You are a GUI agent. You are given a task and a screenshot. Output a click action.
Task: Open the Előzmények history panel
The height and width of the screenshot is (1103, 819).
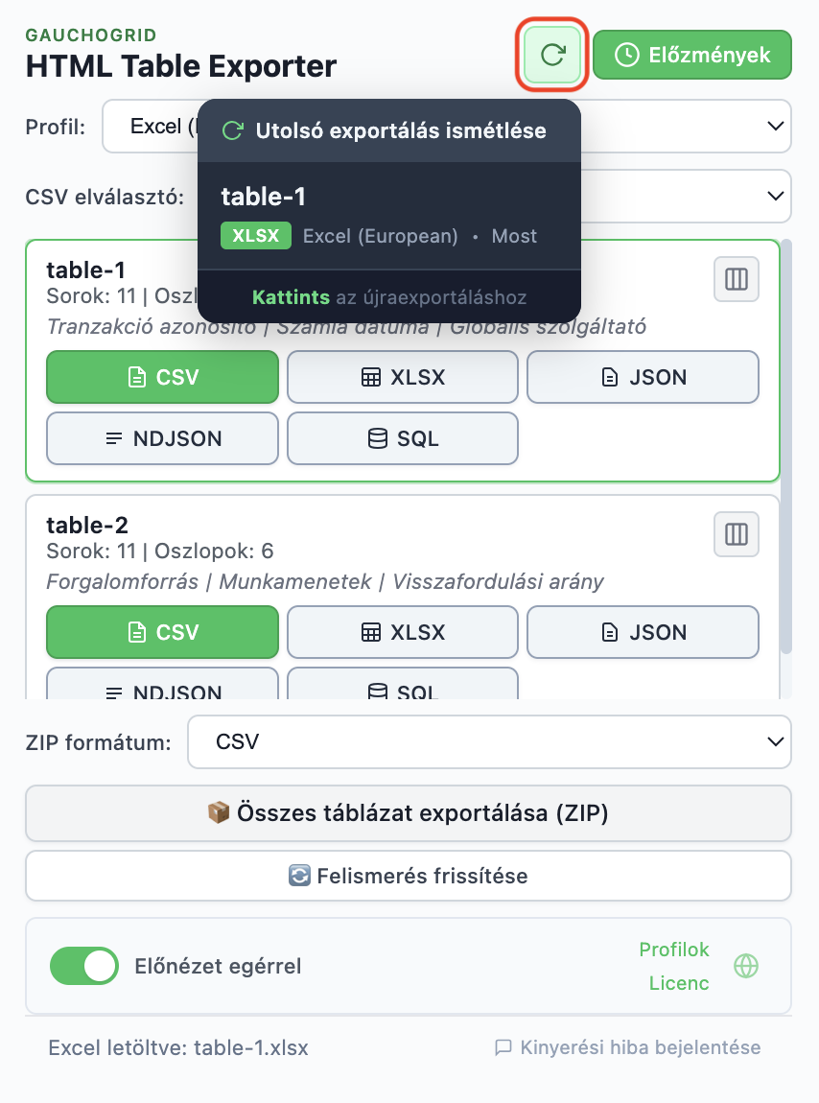(x=691, y=55)
